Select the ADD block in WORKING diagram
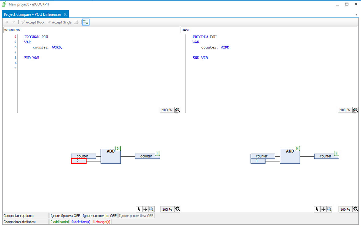The image size is (361, 227). pyautogui.click(x=110, y=156)
